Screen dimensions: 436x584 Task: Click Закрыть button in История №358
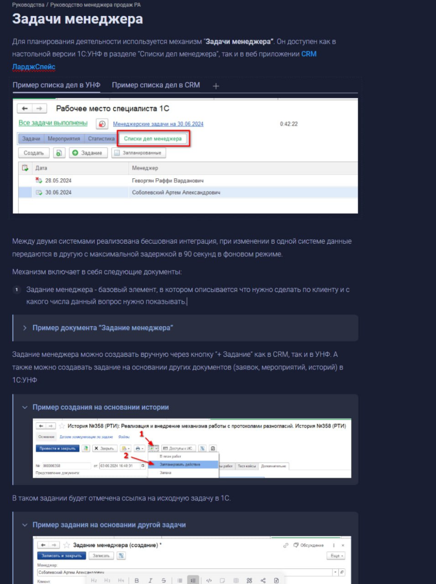(104, 448)
